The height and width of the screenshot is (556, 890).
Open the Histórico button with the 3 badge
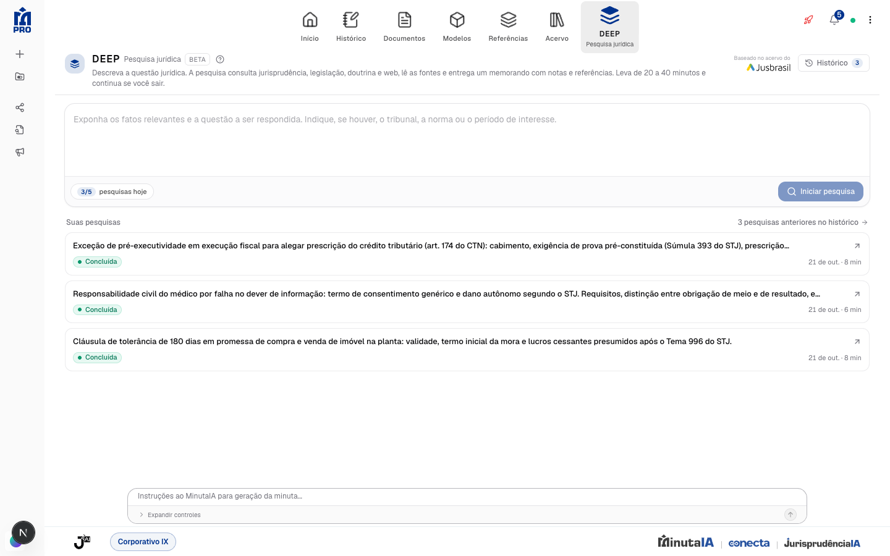[x=834, y=63]
